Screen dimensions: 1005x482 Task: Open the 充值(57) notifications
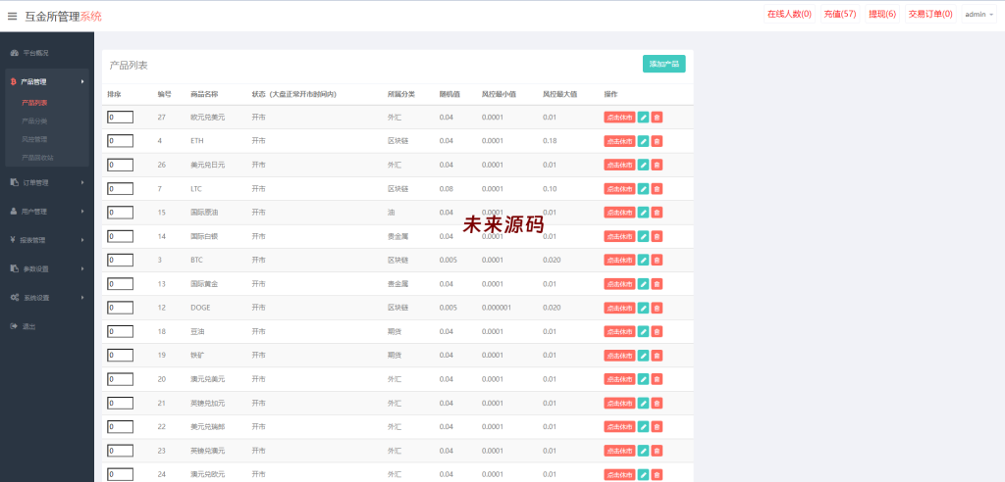[x=840, y=14]
